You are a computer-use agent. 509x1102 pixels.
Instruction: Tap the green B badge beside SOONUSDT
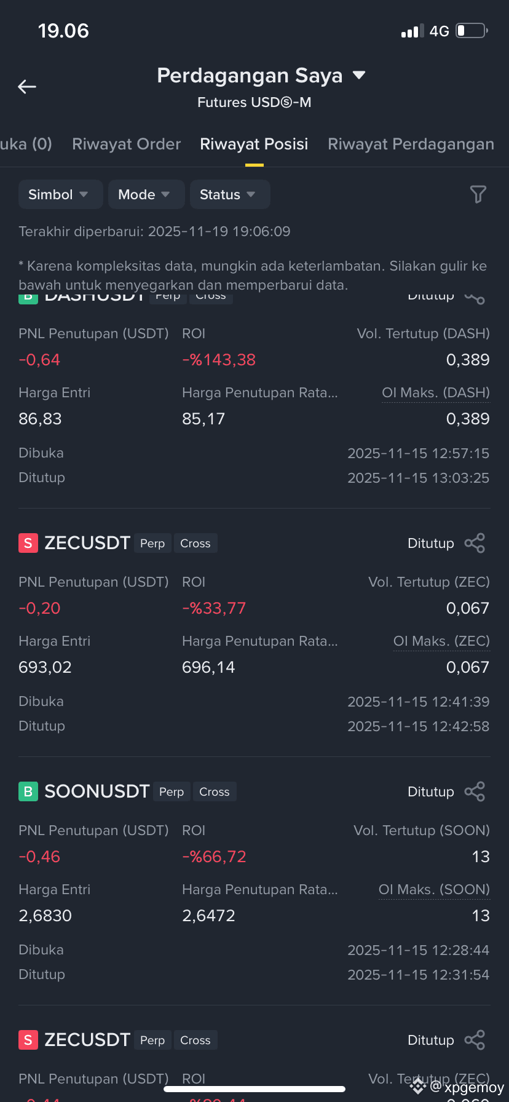point(28,791)
